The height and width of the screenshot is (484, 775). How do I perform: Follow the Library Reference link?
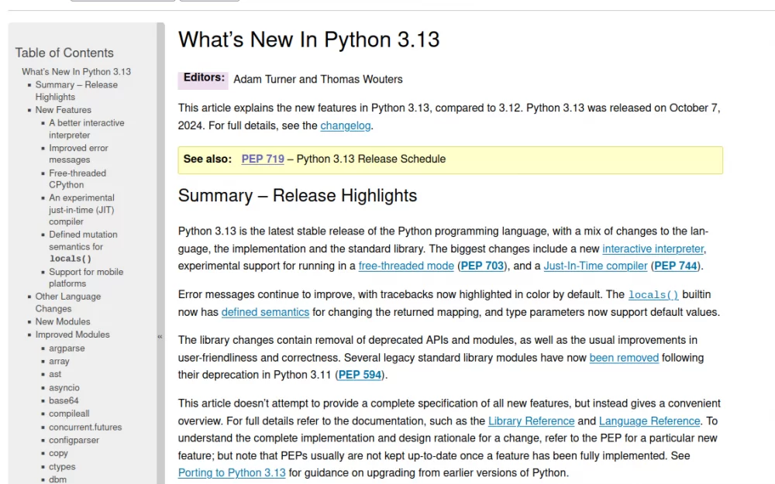(531, 420)
